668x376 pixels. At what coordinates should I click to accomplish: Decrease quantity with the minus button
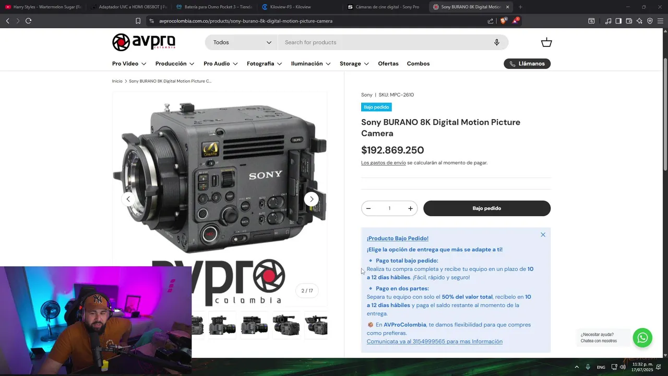tap(368, 208)
